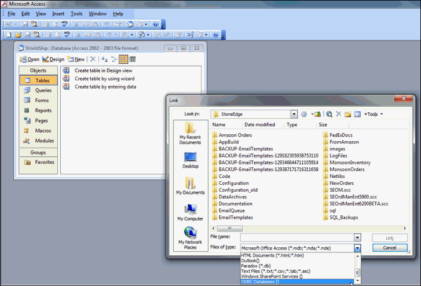Viewport: 421px width, 286px height.
Task: Open the Window menu
Action: pos(98,14)
